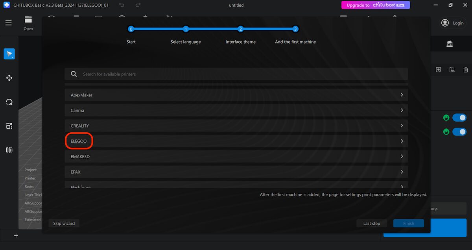472x250 pixels.
Task: Click the 'Project:' label in the info panel
Action: [31, 170]
